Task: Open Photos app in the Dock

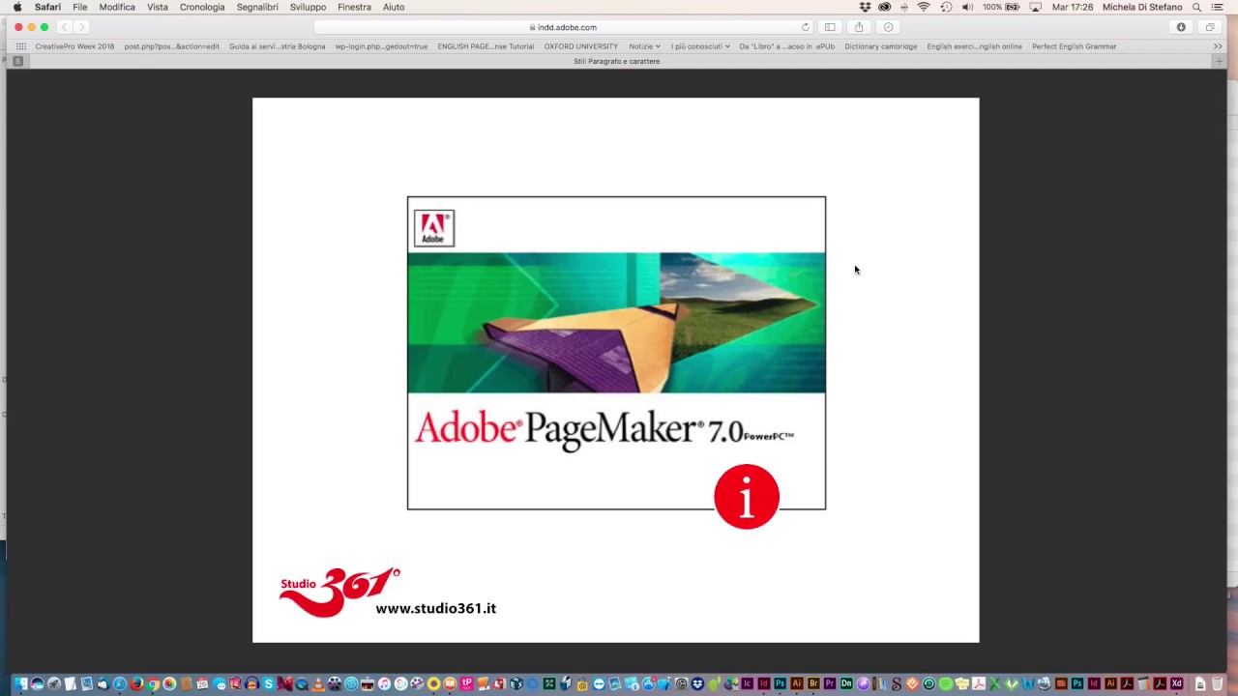Action: 169,683
